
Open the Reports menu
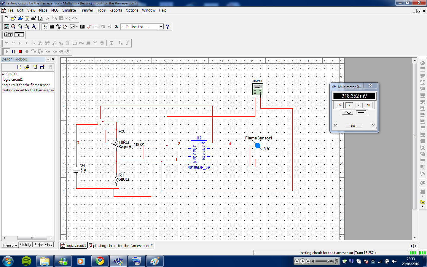pyautogui.click(x=116, y=10)
